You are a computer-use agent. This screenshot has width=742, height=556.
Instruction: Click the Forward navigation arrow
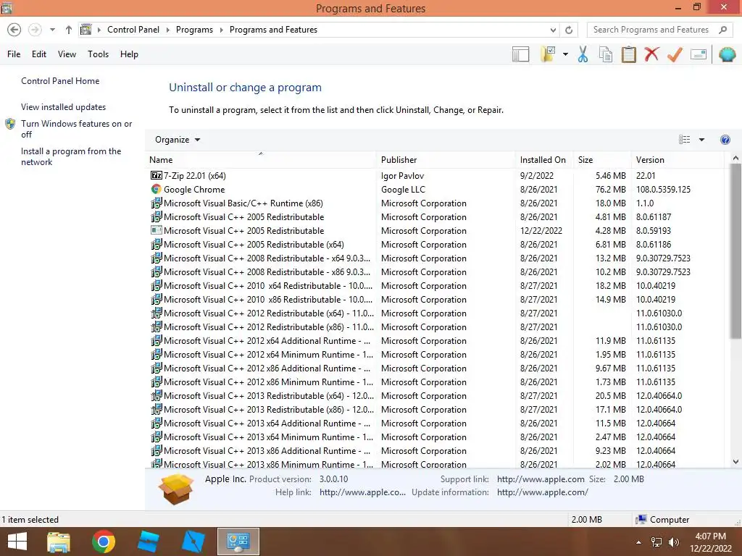click(35, 30)
